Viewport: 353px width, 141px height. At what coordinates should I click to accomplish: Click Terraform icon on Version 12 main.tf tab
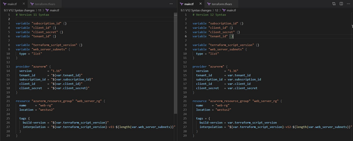pyautogui.click(x=182, y=4)
